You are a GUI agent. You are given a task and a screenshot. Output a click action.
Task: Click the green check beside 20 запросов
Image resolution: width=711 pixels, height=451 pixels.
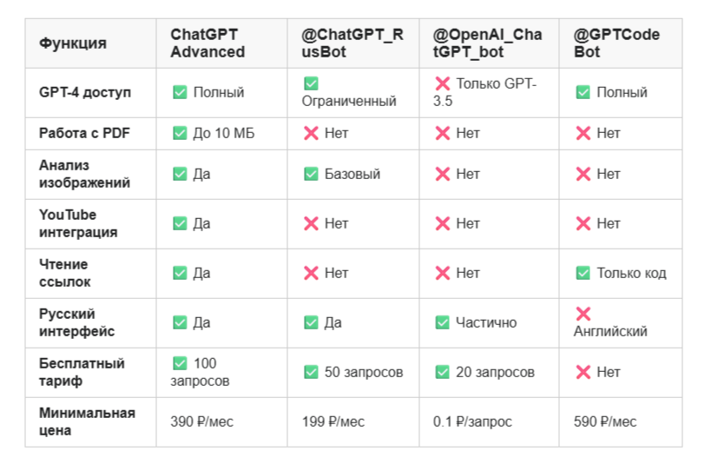click(442, 372)
